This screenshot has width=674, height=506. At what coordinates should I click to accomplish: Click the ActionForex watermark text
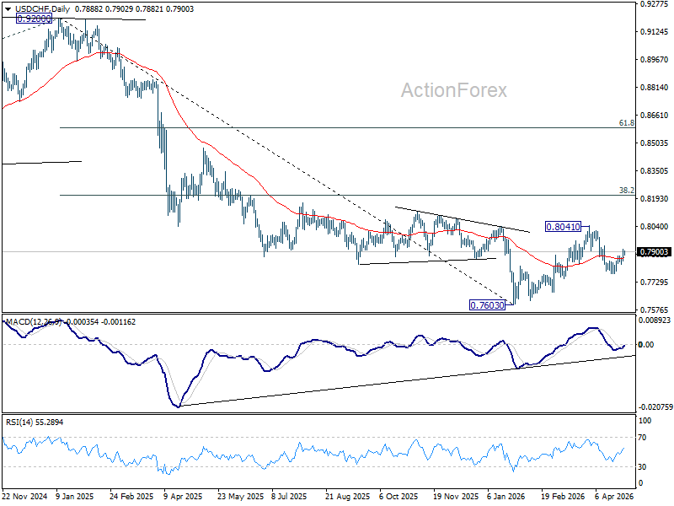point(454,90)
